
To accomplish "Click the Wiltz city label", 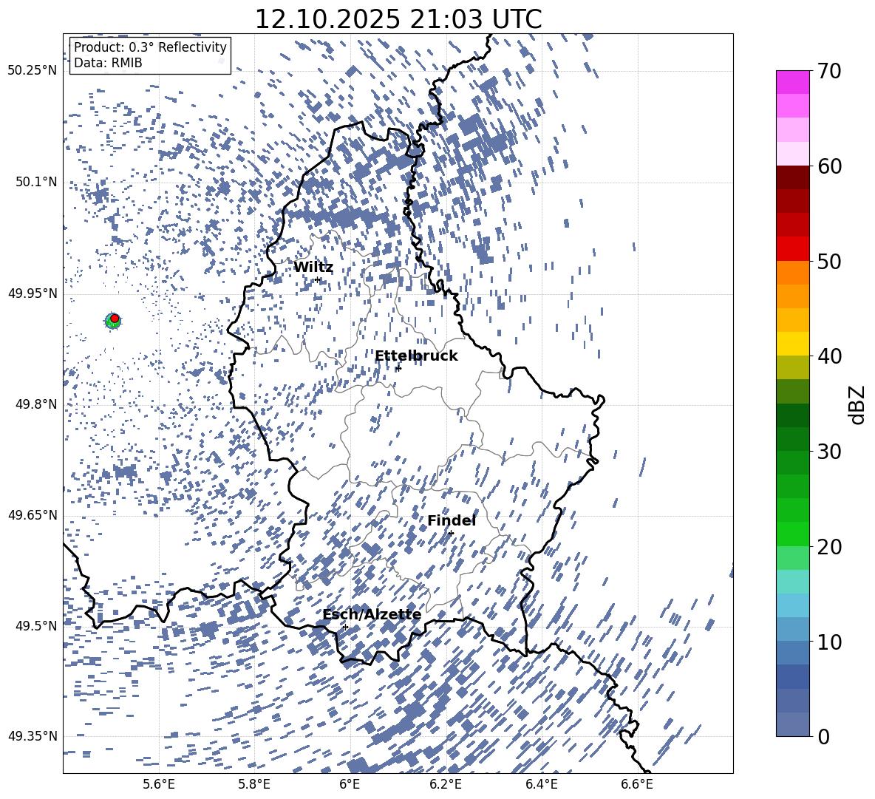I will tap(313, 268).
